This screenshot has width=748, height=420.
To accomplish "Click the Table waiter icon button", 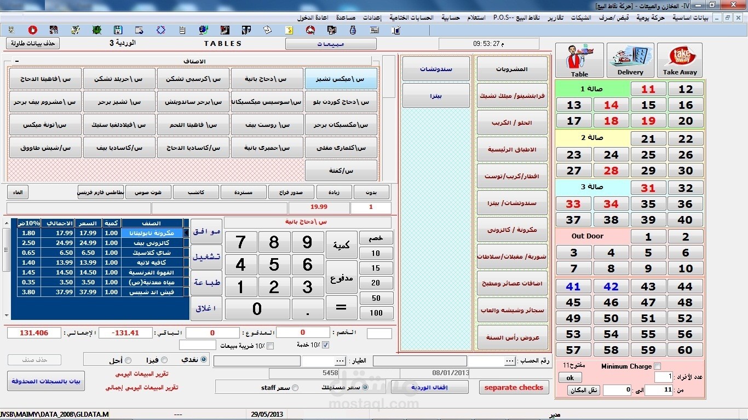I will click(x=579, y=60).
